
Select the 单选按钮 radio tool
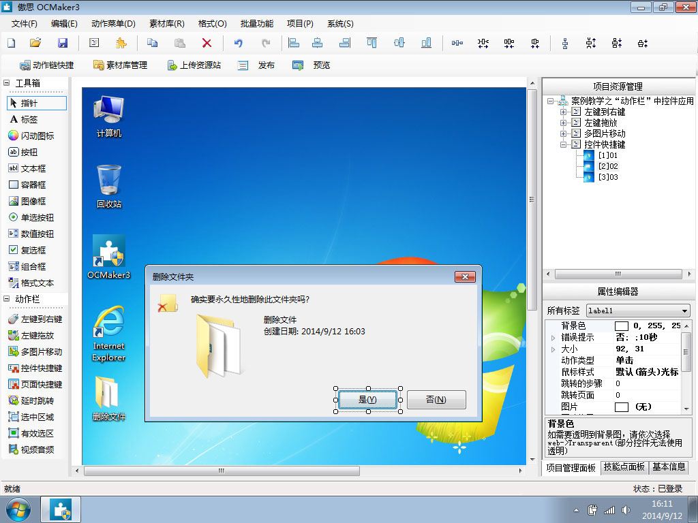click(x=31, y=217)
